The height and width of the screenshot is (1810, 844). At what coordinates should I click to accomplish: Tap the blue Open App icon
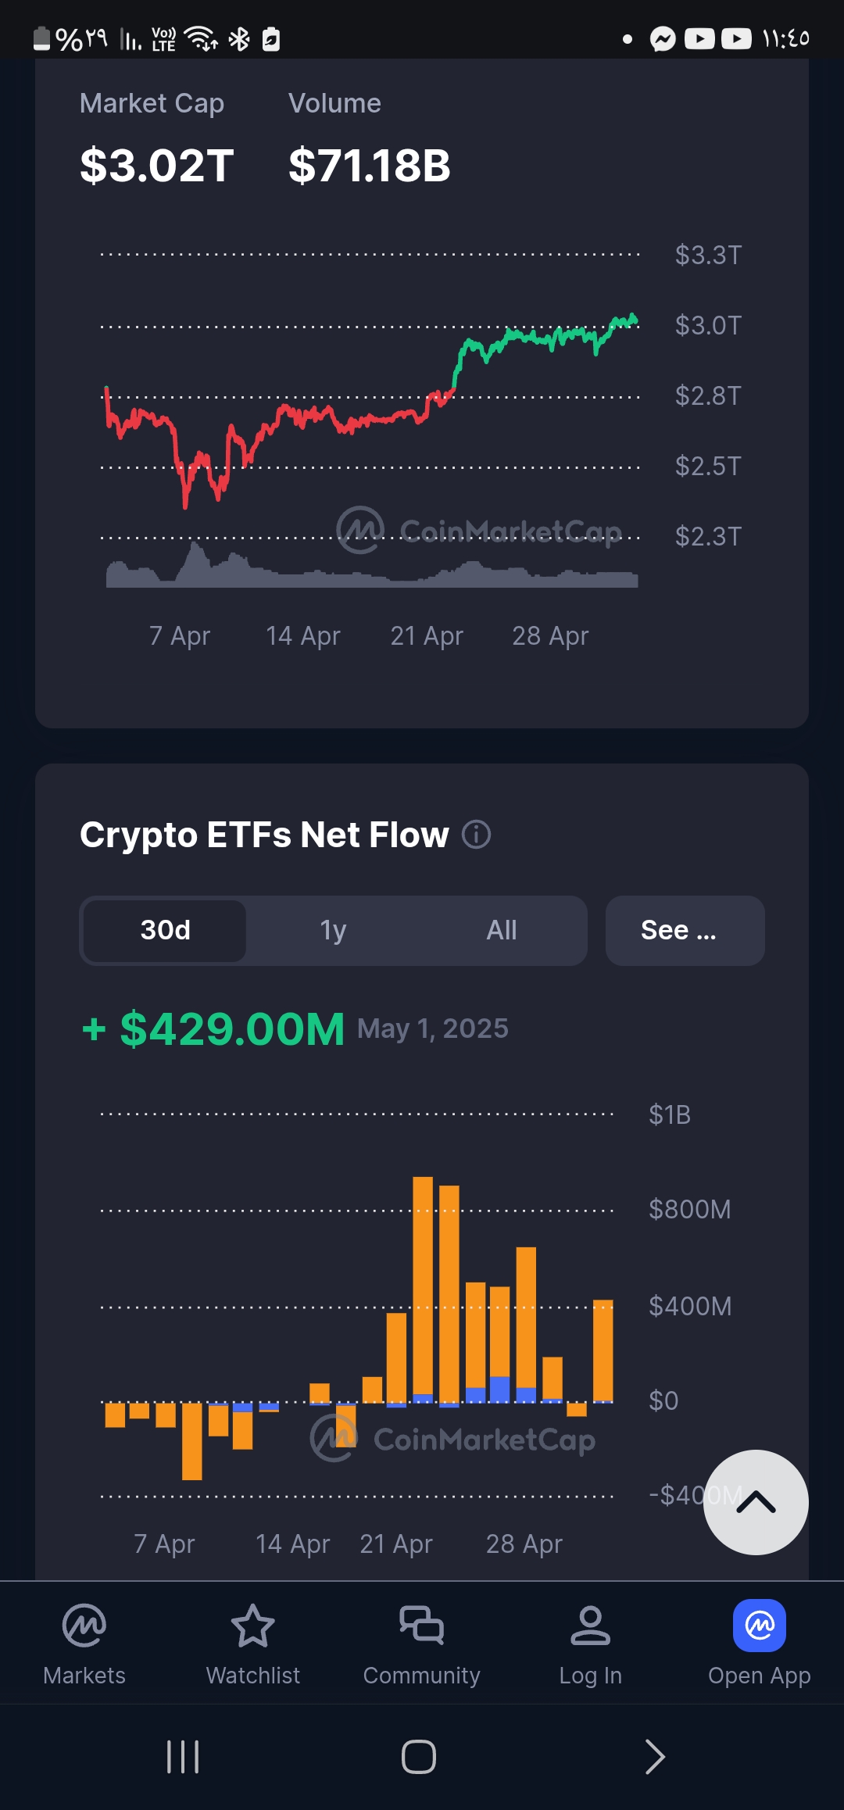click(759, 1626)
